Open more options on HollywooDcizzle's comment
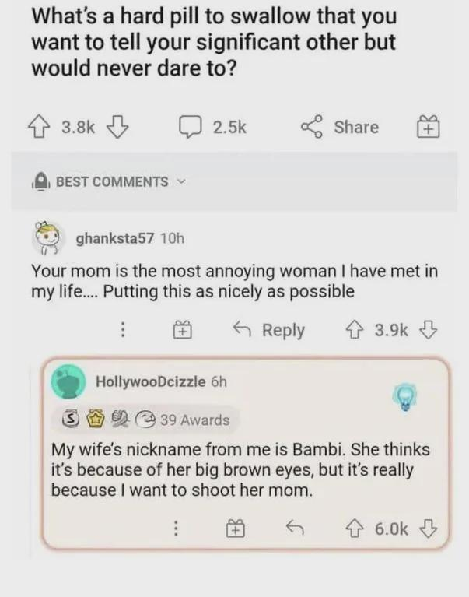This screenshot has width=469, height=597. click(x=177, y=529)
